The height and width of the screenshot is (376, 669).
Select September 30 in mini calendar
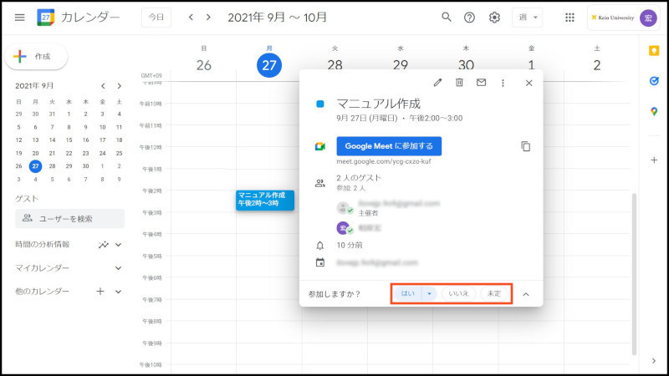point(85,166)
